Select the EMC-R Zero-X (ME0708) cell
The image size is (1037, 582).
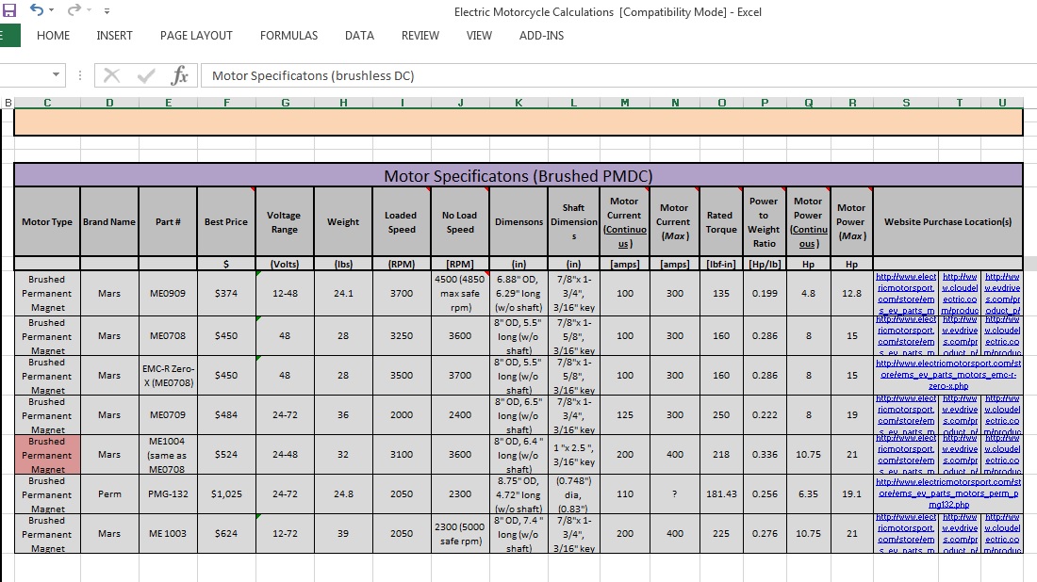[x=168, y=375]
